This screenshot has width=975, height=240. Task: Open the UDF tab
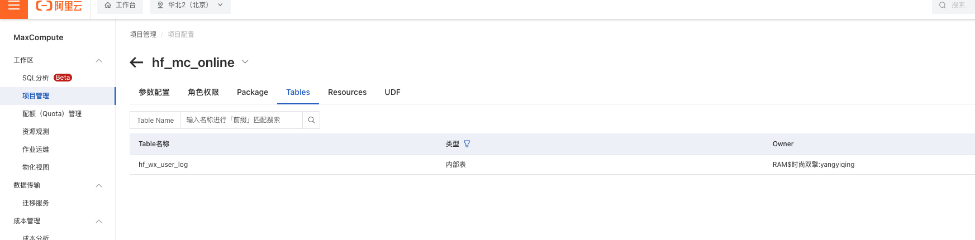(x=392, y=92)
